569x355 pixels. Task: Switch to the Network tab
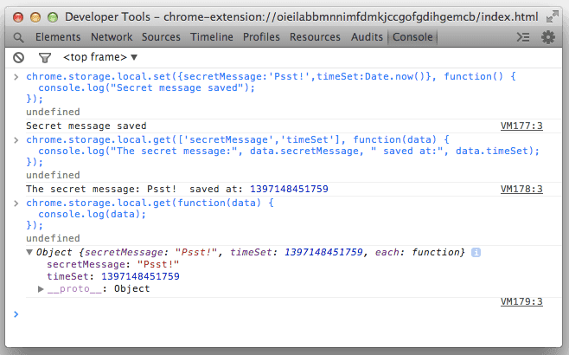tap(112, 37)
